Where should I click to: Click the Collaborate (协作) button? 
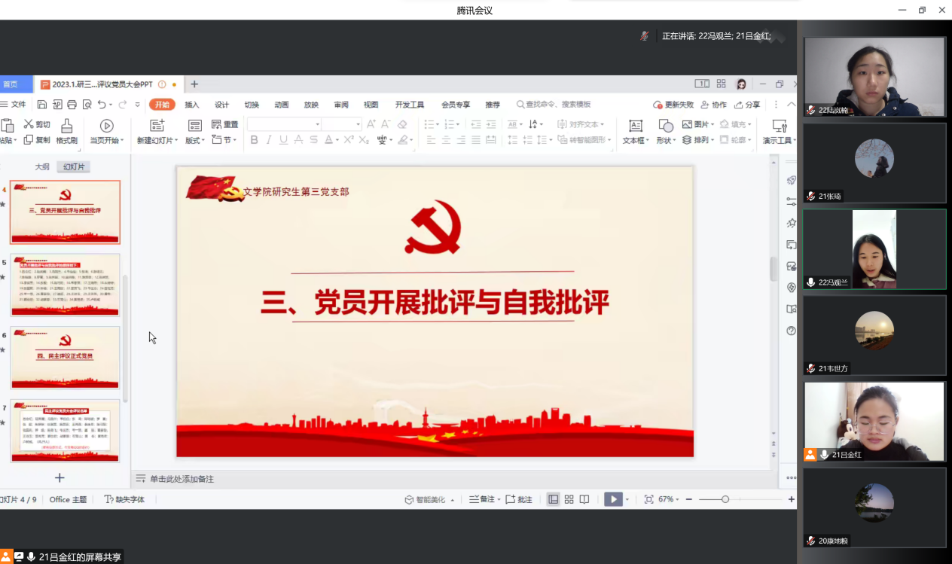coord(714,105)
